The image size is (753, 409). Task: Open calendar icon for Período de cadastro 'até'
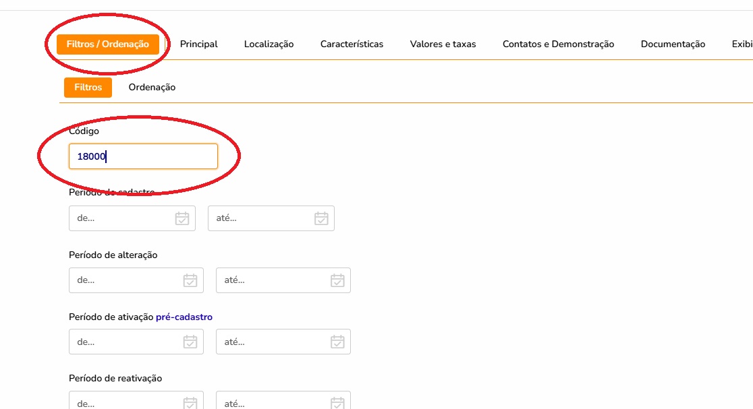(x=321, y=218)
